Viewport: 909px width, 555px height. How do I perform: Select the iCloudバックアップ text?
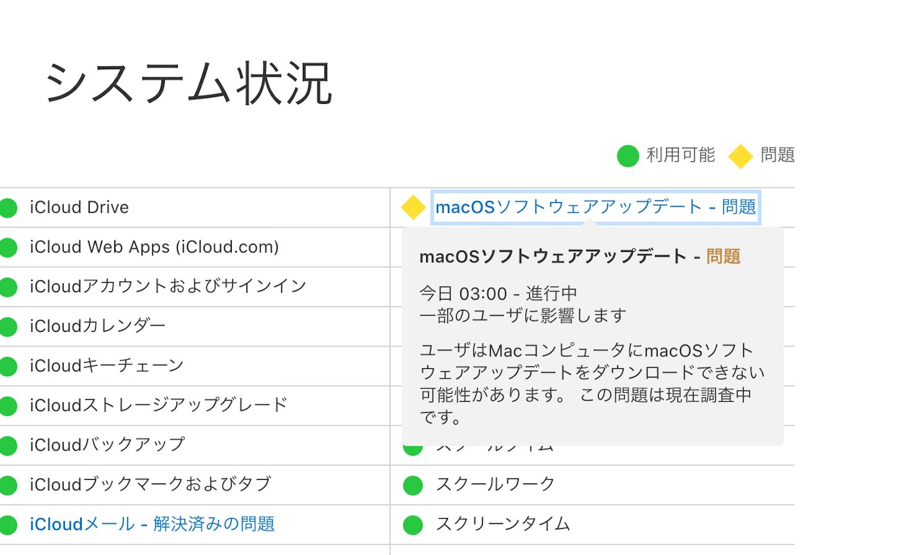click(x=107, y=444)
